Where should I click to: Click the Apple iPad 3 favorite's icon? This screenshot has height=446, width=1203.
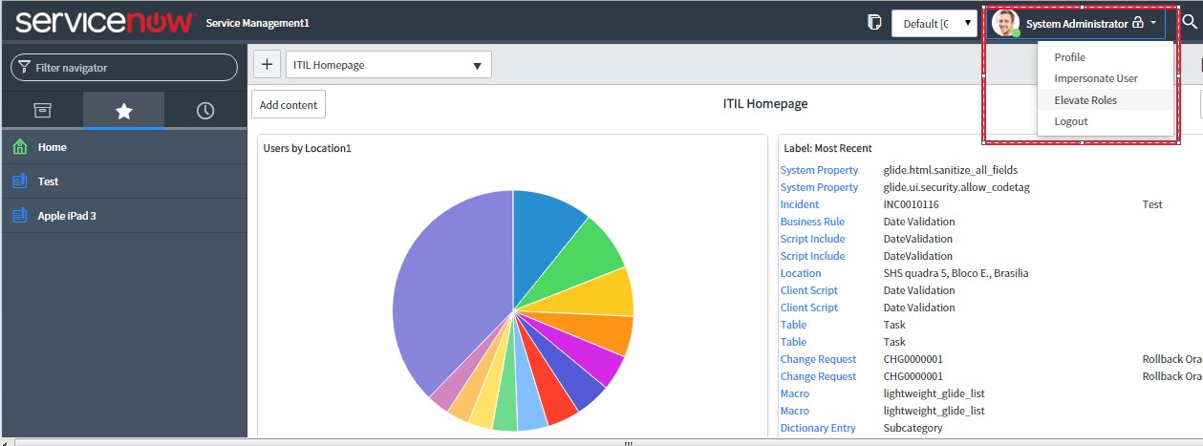point(19,216)
